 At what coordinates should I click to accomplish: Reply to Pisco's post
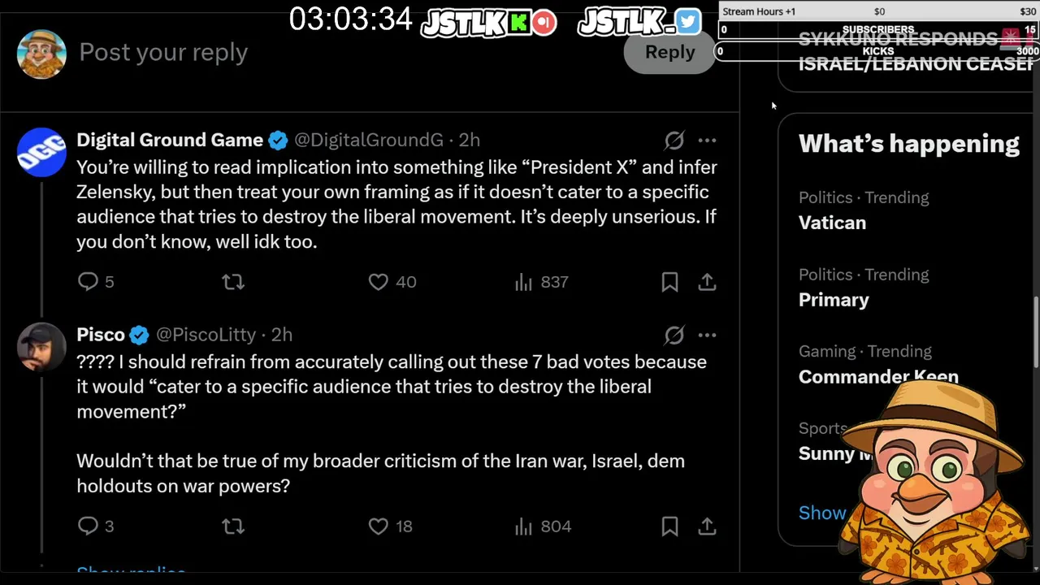pos(88,526)
